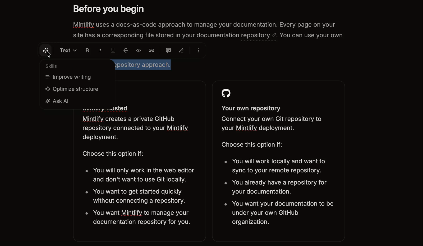Click 'You want your documentation to be' bullet
This screenshot has width=423, height=246.
[283, 213]
